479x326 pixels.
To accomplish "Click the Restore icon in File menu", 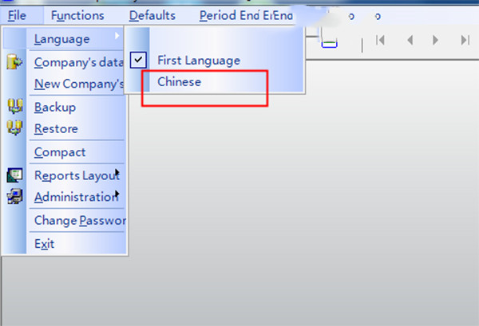I will coord(14,128).
